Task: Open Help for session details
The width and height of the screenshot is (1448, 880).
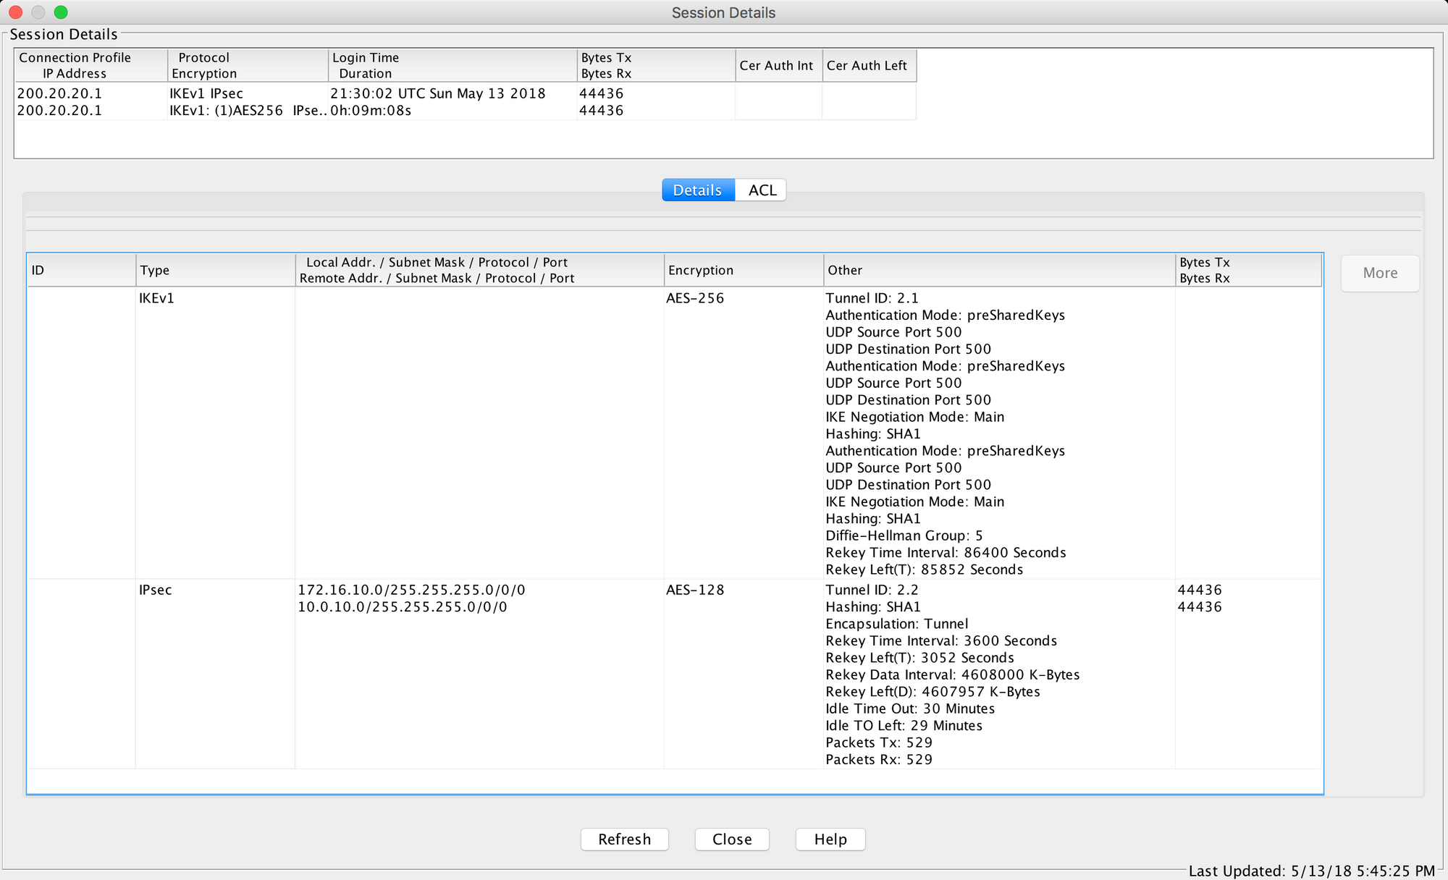Action: [830, 839]
